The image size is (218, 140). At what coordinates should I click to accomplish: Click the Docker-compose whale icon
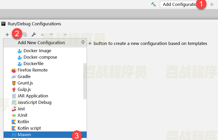[20, 57]
